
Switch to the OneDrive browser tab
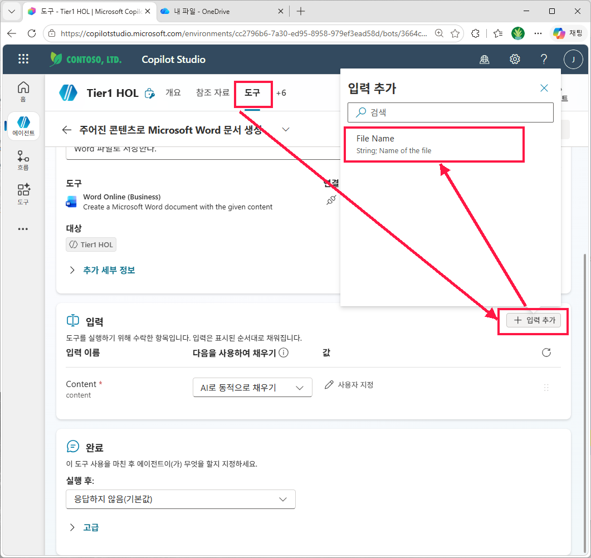(x=222, y=11)
